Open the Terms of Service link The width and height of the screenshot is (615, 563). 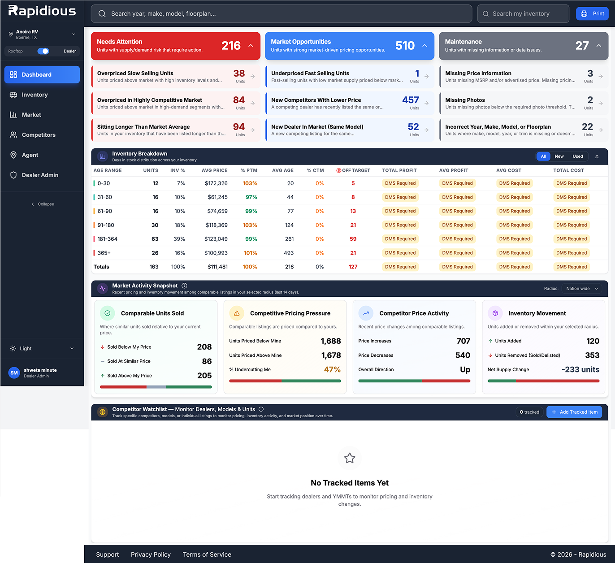point(207,554)
